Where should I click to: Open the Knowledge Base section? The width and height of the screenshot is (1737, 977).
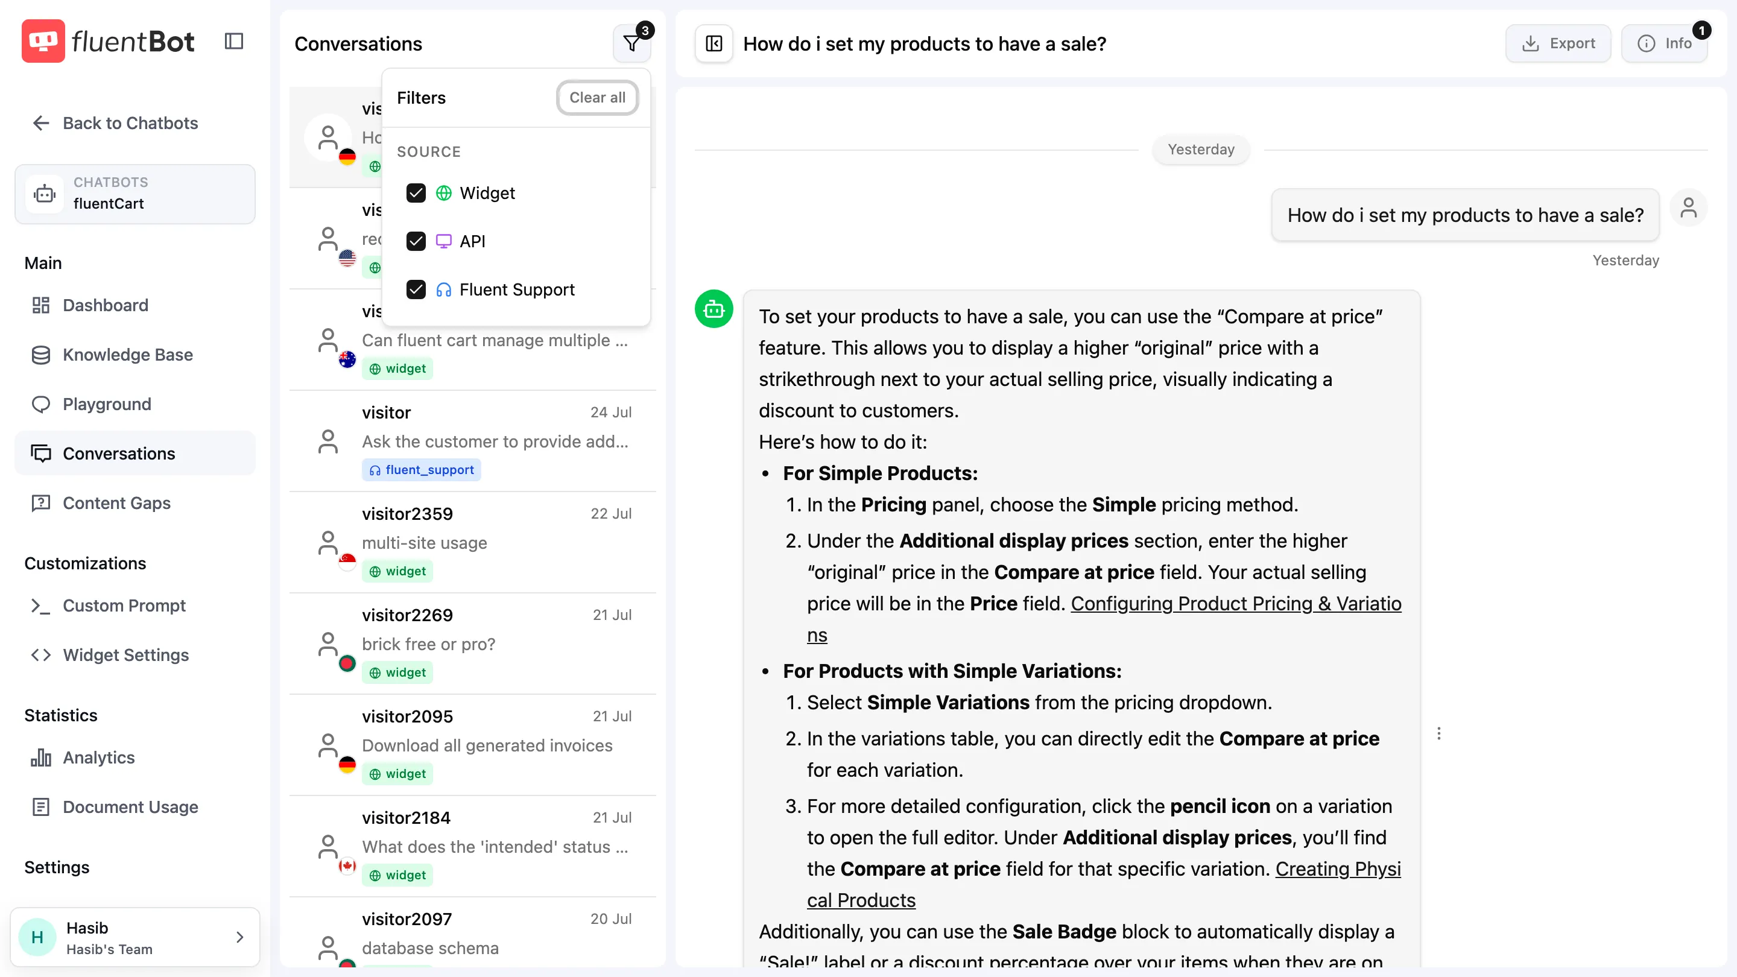135,355
